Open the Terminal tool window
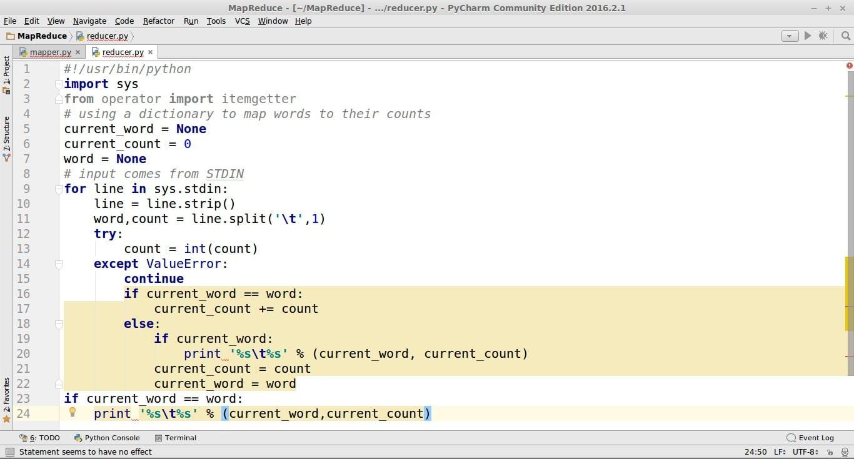Viewport: 854px width, 459px height. pos(176,437)
